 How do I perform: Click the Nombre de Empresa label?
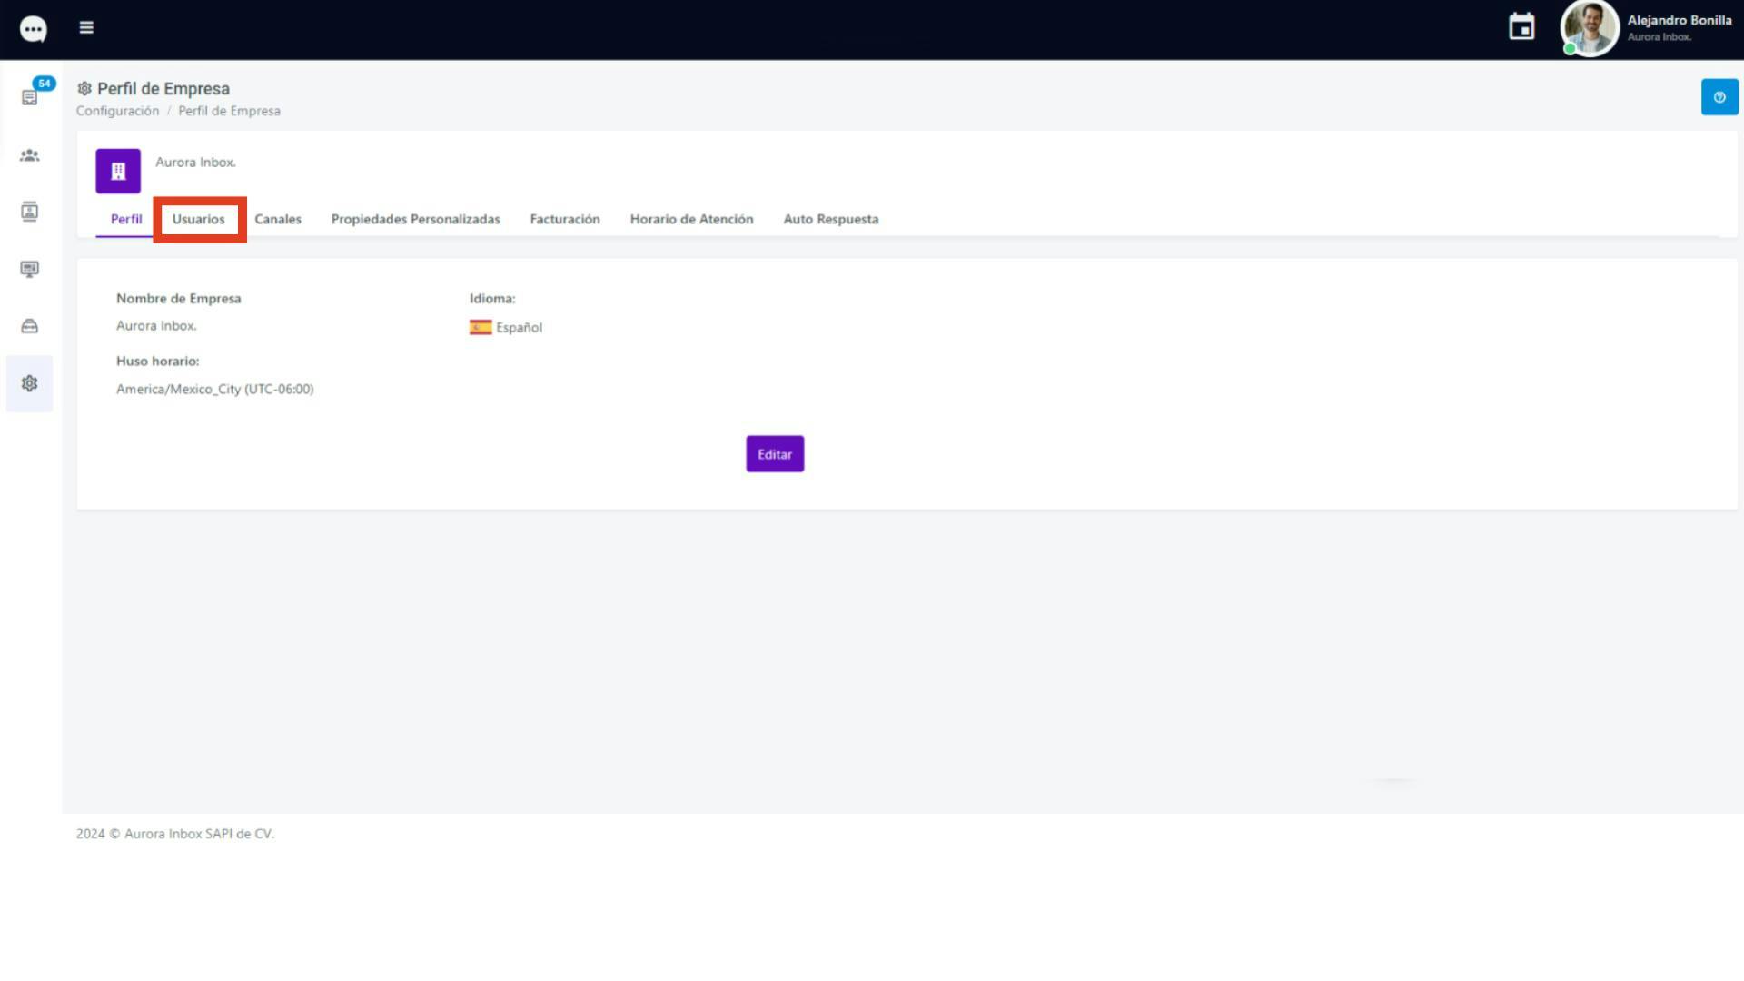pyautogui.click(x=178, y=298)
